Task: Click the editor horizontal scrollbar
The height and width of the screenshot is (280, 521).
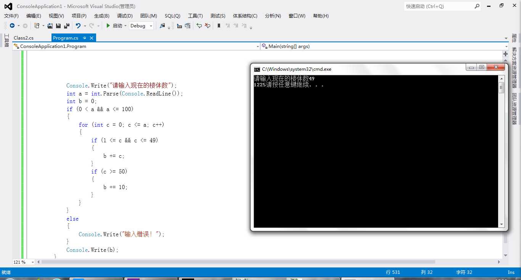Action: (x=238, y=262)
